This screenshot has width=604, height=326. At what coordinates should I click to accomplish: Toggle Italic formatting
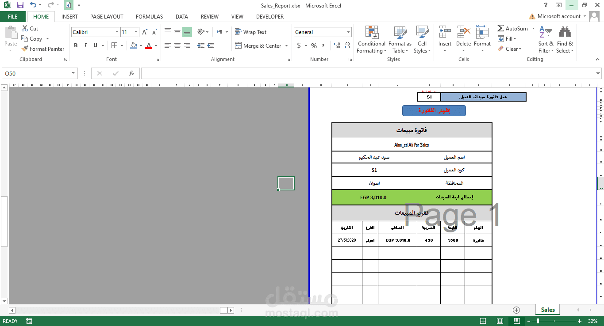click(85, 45)
